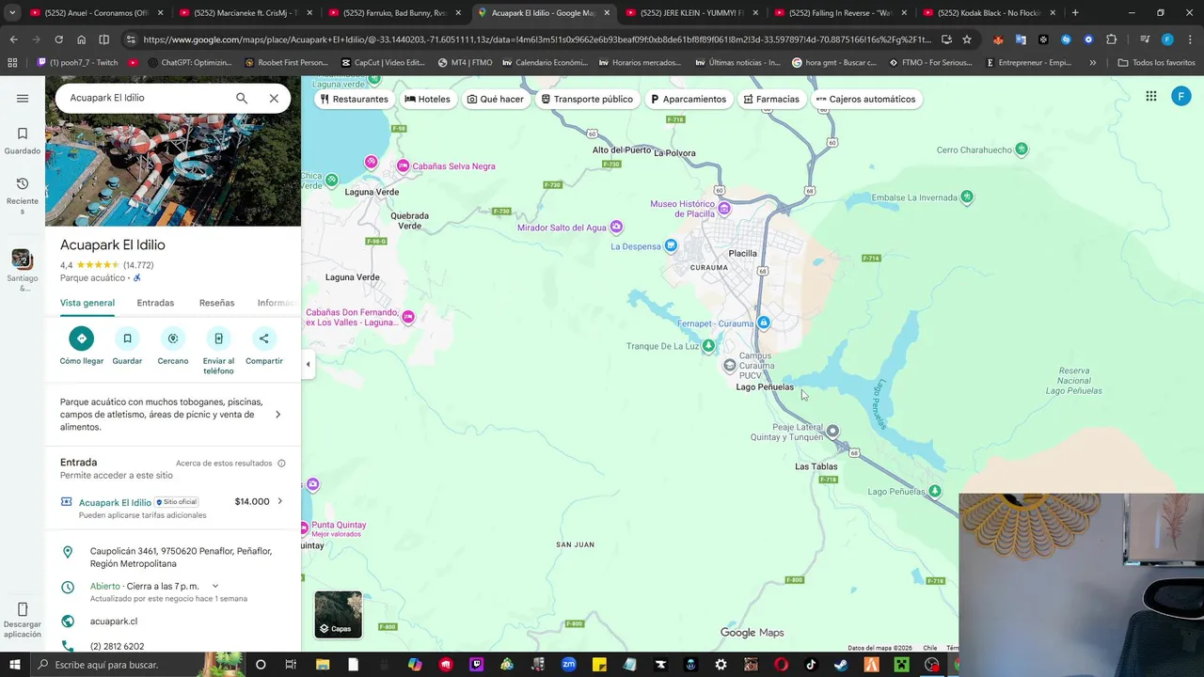
Task: Expand the Acuapark El Idilio ticket entry chevron
Action: click(279, 501)
